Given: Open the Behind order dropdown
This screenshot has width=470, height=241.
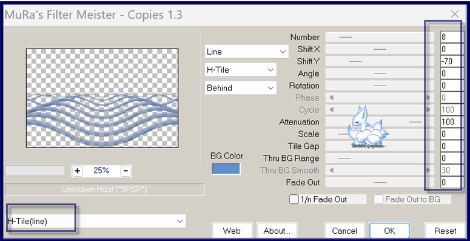Looking at the screenshot, I should (x=240, y=88).
